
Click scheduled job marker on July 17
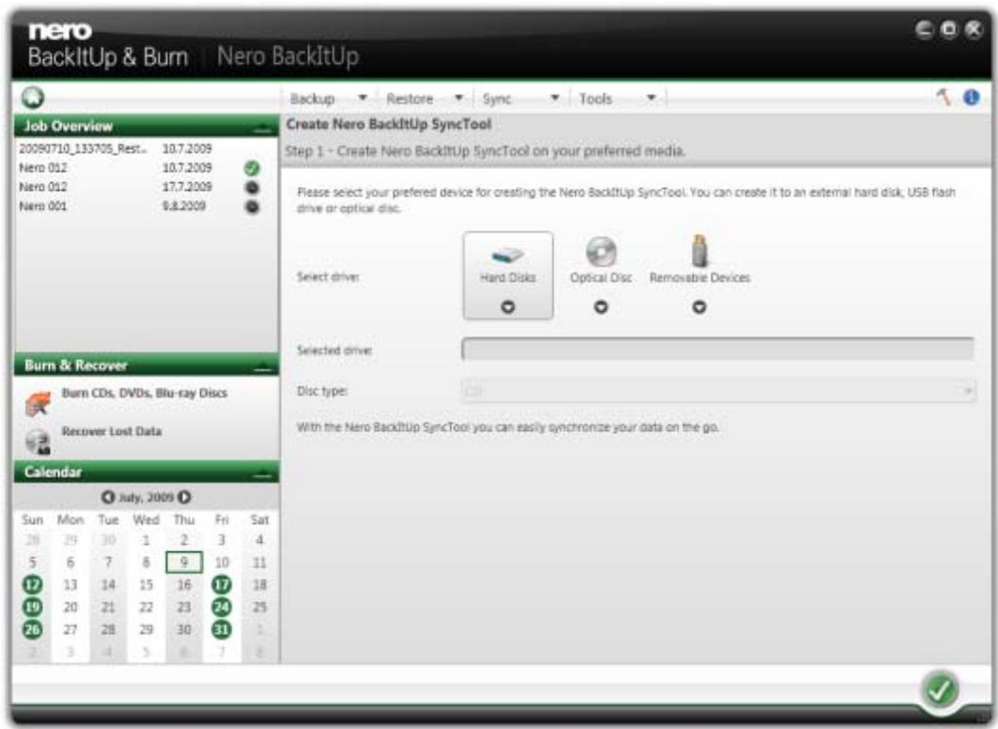click(222, 584)
